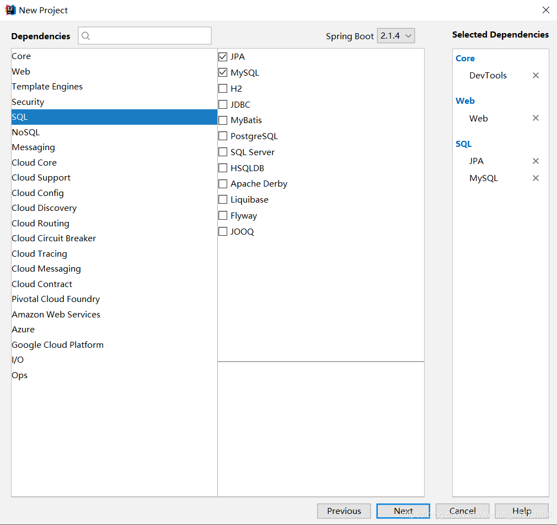Viewport: 557px width, 525px height.
Task: Select the Cloud Discovery category
Action: [114, 208]
